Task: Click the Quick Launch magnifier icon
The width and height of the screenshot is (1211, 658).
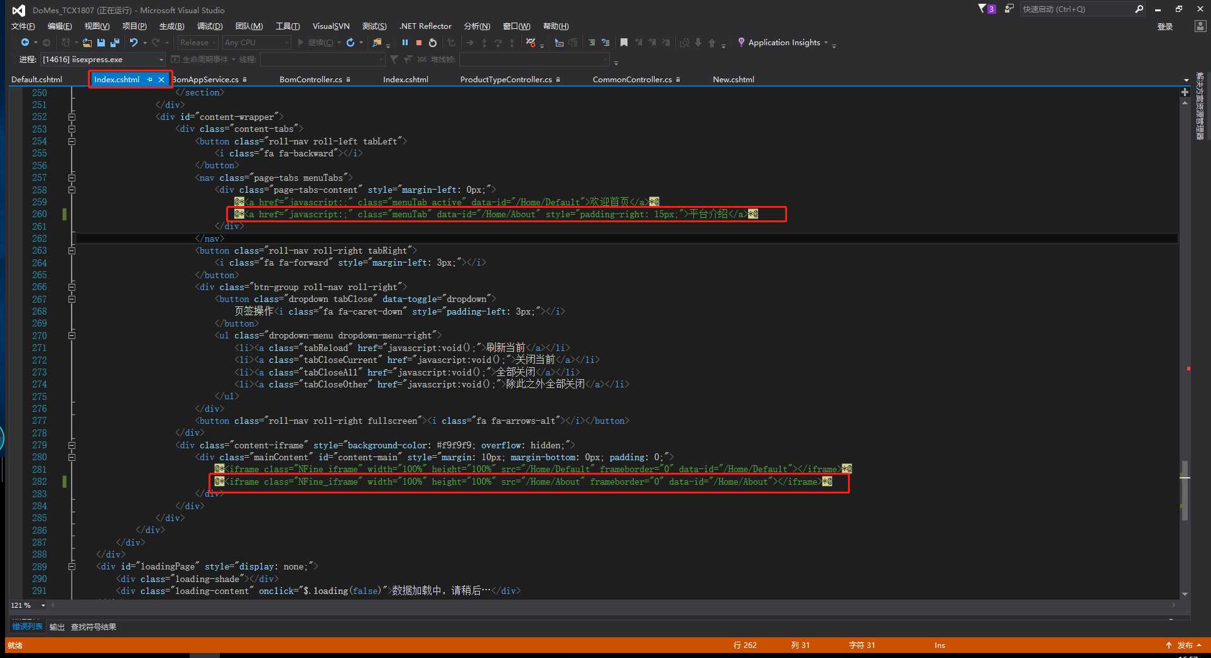Action: pos(1139,9)
